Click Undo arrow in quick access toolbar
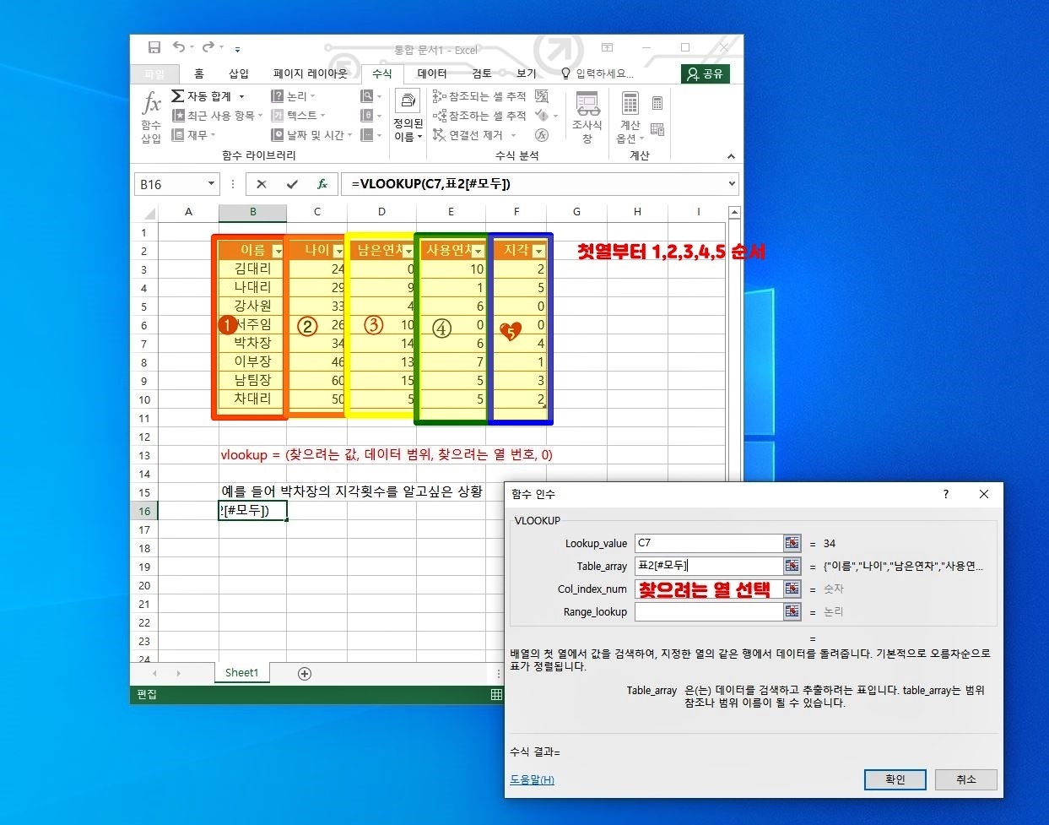Image resolution: width=1049 pixels, height=825 pixels. 178,48
